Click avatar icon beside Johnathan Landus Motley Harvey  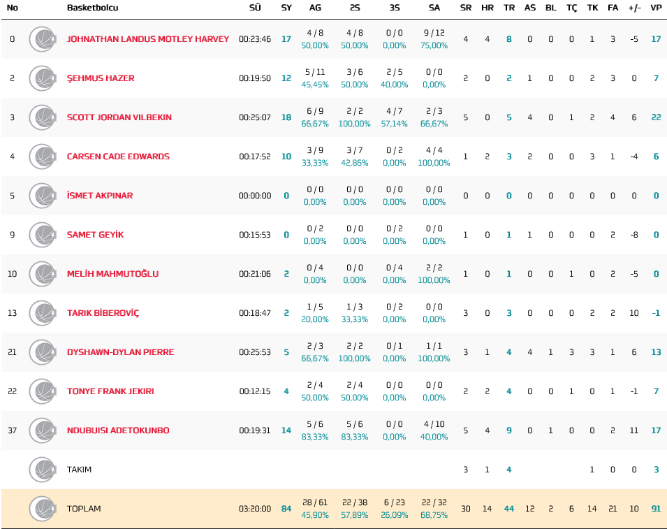[43, 39]
